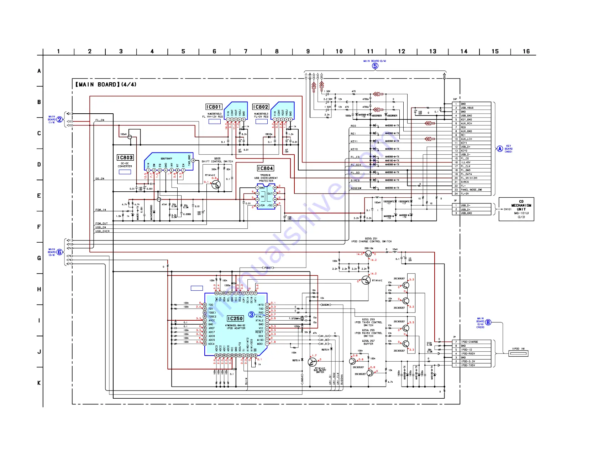Click the FL_CLK pin 17 row
The width and height of the screenshot is (598, 450).
[472, 166]
